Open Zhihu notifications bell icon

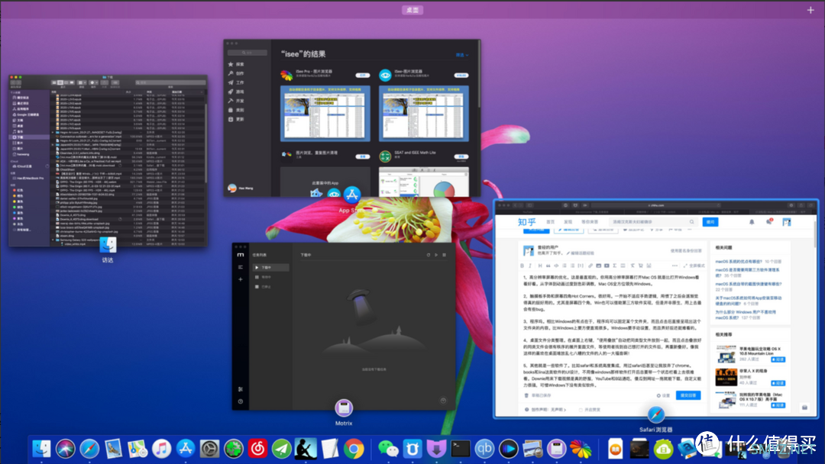752,222
